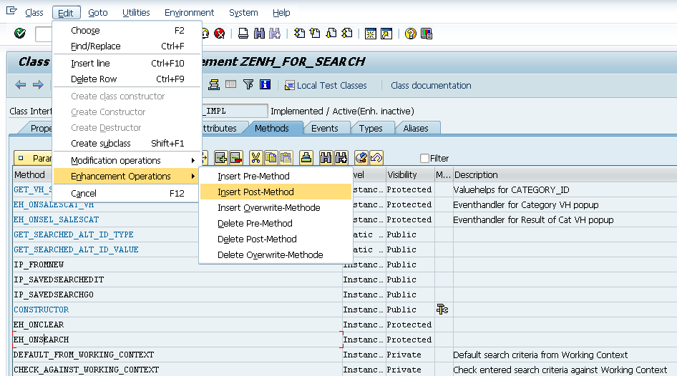Click the Find binoculars icon in the top toolbar
The width and height of the screenshot is (677, 376).
pos(259,33)
